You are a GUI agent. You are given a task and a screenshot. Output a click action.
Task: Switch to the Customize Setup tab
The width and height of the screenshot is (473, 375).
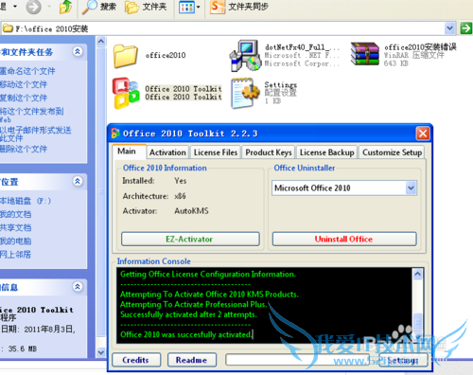(392, 152)
